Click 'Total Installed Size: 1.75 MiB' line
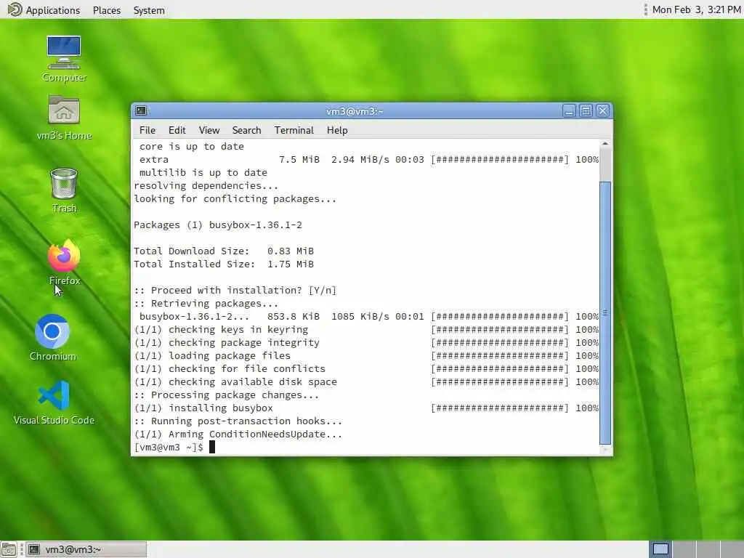Viewport: 744px width, 558px height. 224,264
